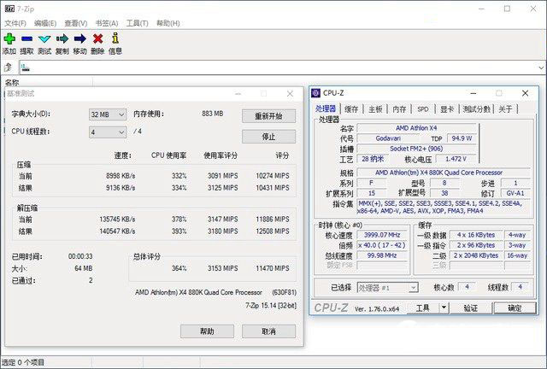The width and height of the screenshot is (547, 369).
Task: Click the 140547 KB/s decompression result speed
Action: tap(117, 231)
